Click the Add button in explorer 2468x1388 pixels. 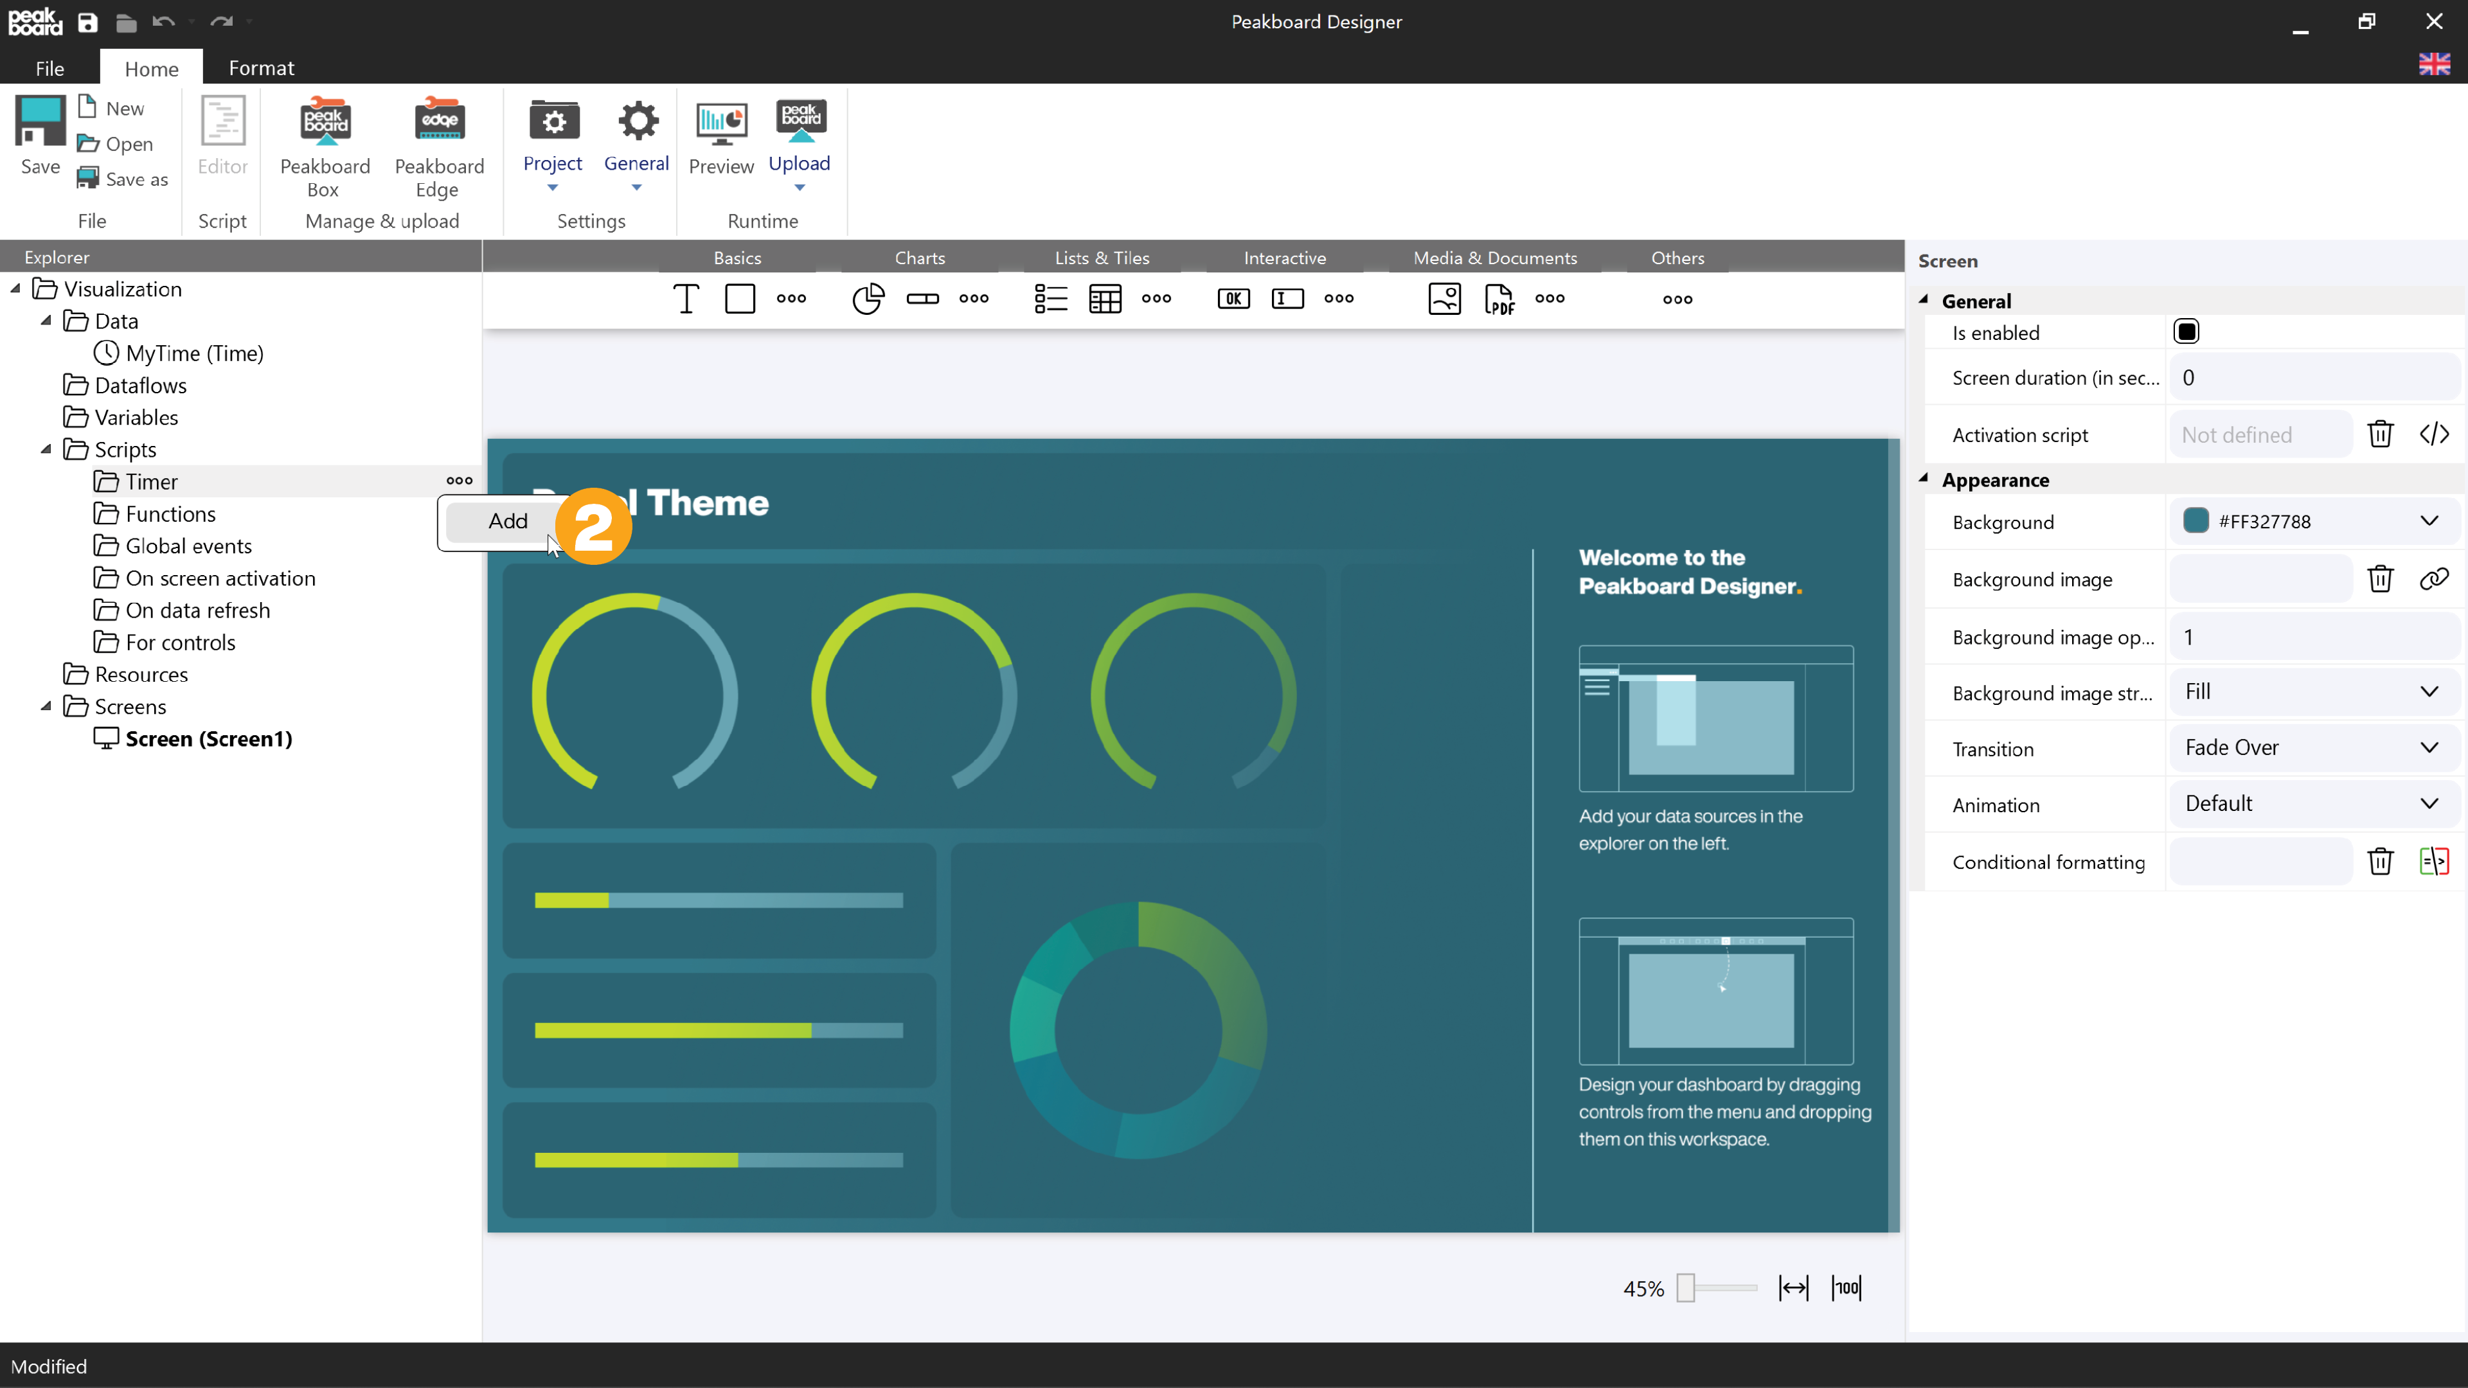click(507, 520)
